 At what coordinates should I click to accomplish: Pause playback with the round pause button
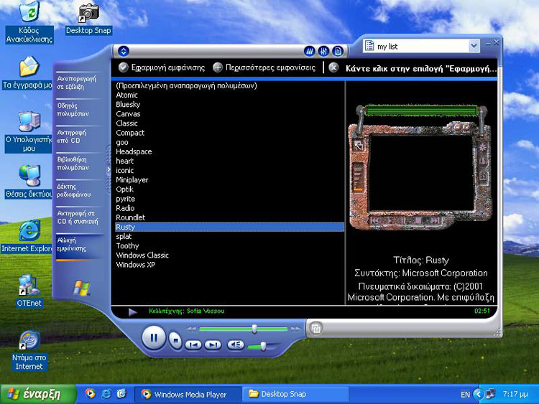[154, 338]
